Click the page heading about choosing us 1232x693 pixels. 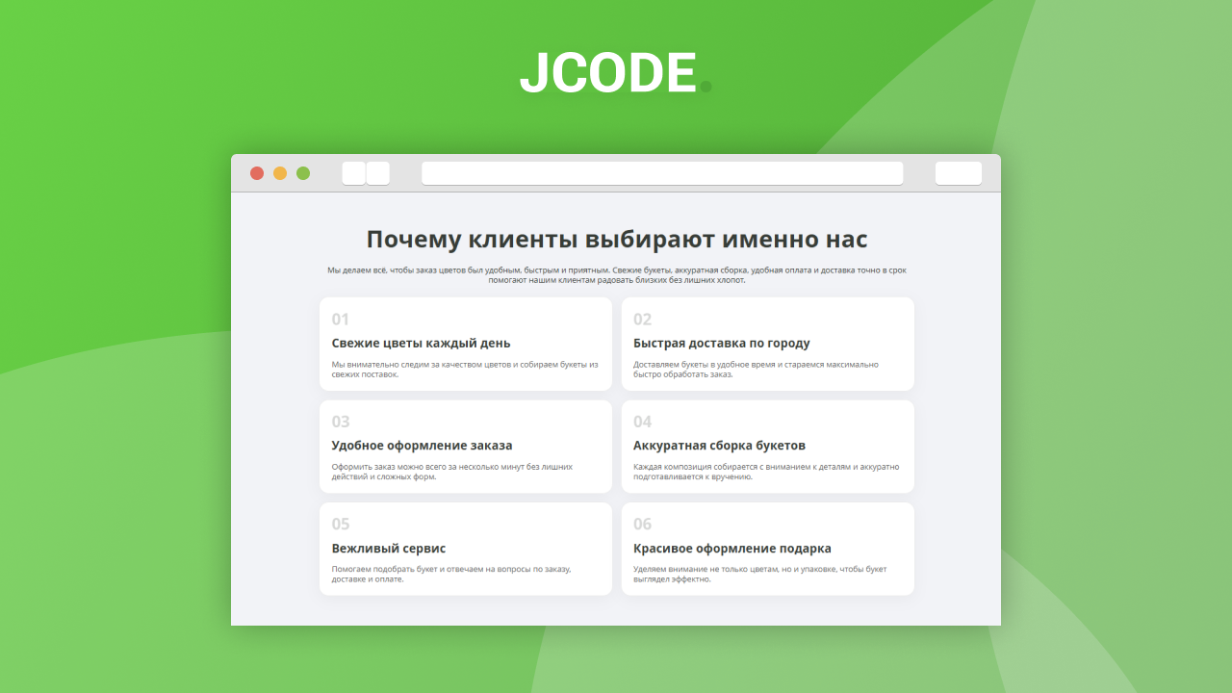[x=616, y=239]
